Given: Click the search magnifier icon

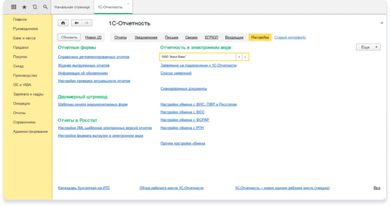Looking at the screenshot, I should 45,7.
